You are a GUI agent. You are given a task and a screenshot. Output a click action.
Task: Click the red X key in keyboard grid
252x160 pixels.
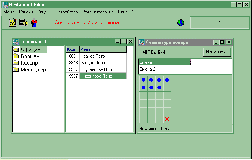[x=167, y=119]
